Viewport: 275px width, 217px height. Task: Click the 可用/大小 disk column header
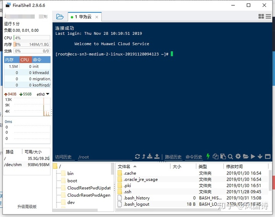[36, 152]
